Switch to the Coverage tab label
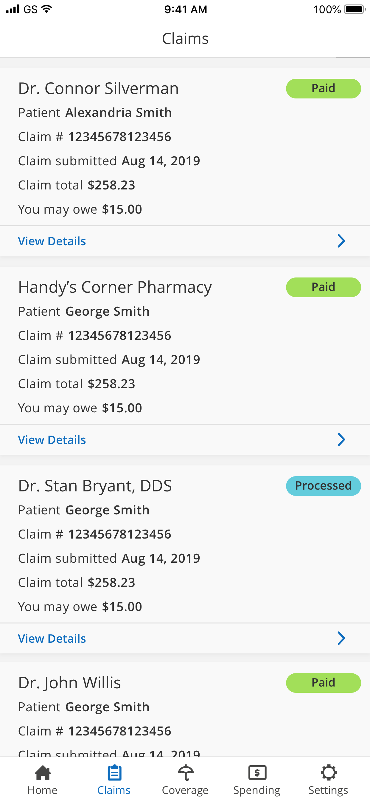370x802 pixels. point(185,790)
